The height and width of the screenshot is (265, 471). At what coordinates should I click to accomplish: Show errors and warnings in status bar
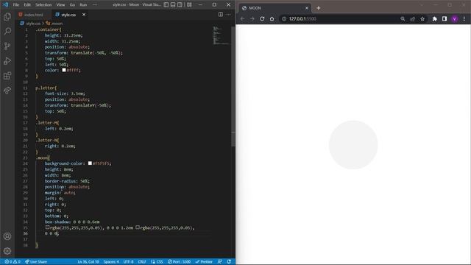[x=13, y=262]
